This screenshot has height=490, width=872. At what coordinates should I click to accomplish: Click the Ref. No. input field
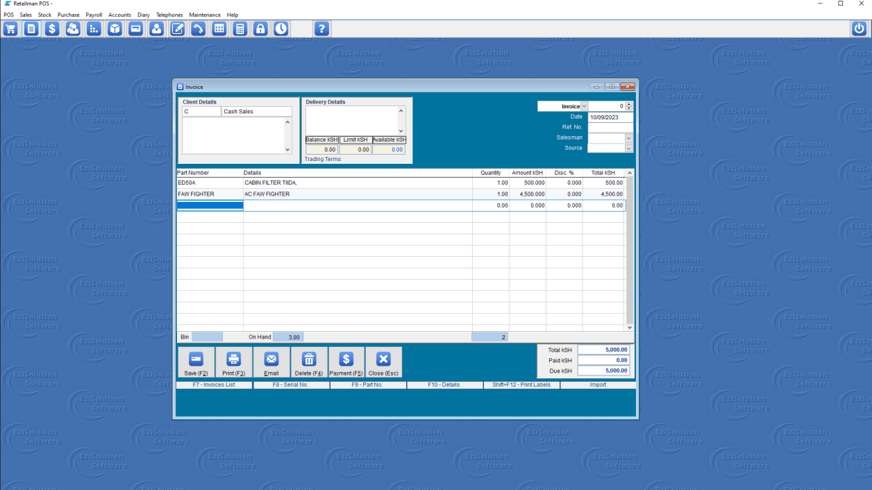click(x=611, y=128)
